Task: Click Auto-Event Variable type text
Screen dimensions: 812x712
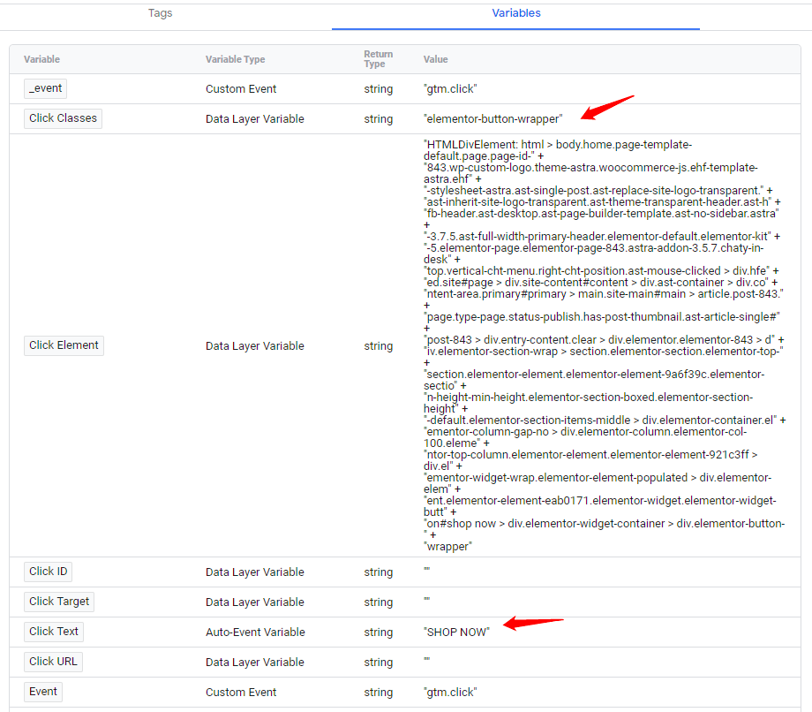Action: pyautogui.click(x=255, y=632)
